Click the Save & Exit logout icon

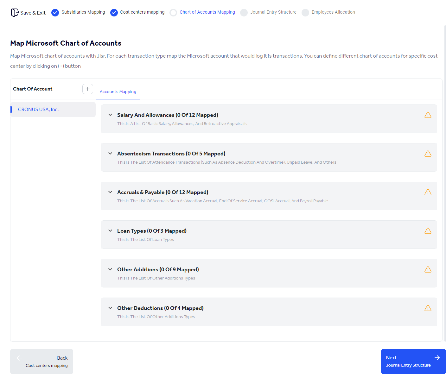pos(15,12)
